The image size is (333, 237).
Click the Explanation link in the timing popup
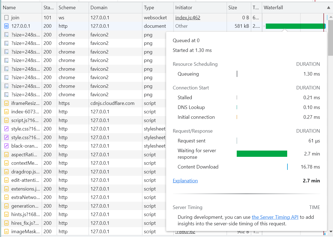[x=185, y=181]
